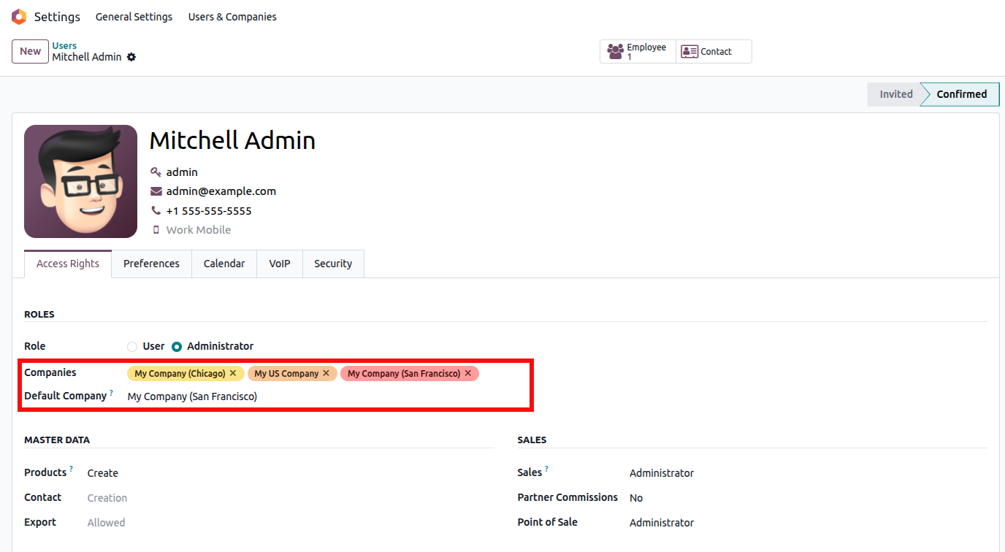The image size is (1005, 552).
Task: Remove My Company (Chicago) tag
Action: point(233,373)
